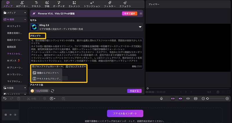Viewport: 232px width, 123px height.
Task: Click the 今すぐ試す banner button
Action: [130, 13]
